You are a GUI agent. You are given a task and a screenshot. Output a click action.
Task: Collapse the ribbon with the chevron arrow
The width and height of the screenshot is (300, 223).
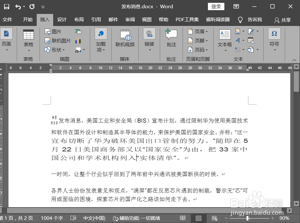(294, 60)
